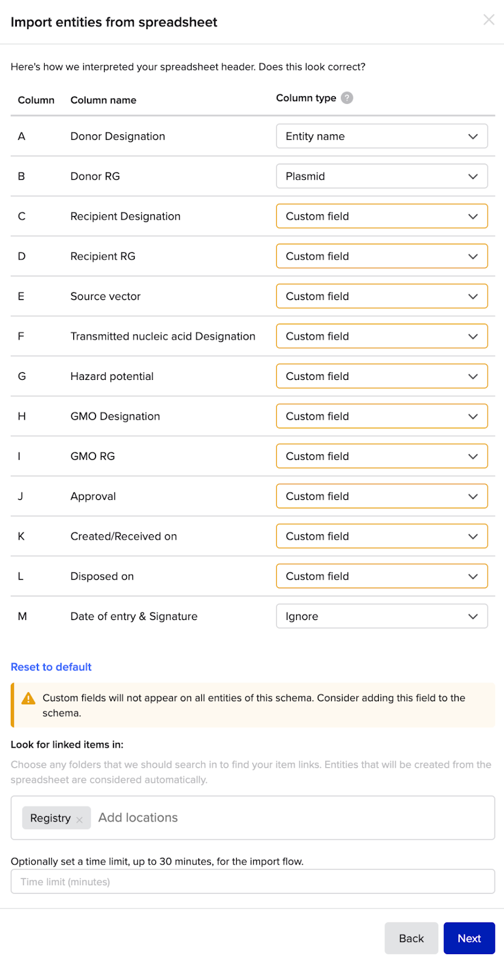The height and width of the screenshot is (968, 504).
Task: Open GMO RG column type dropdown
Action: coord(381,456)
